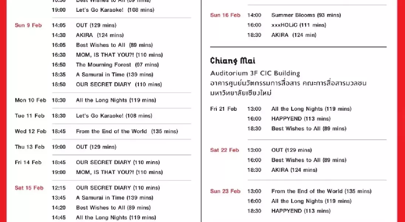This screenshot has height=222, width=405.
Task: Click the Sat 22 Feb date label
Action: 225,150
